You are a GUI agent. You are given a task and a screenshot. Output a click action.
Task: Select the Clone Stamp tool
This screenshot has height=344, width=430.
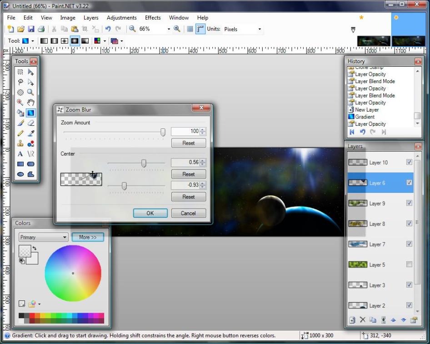pyautogui.click(x=20, y=143)
